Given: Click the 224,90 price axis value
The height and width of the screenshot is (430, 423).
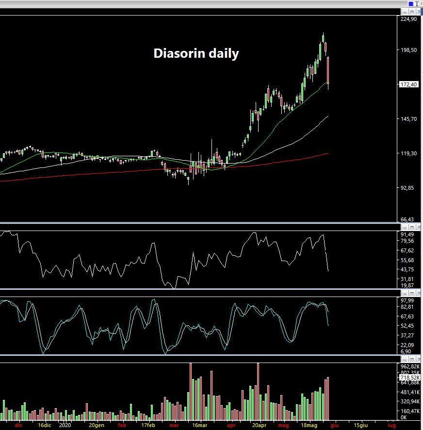Looking at the screenshot, I should click(408, 19).
